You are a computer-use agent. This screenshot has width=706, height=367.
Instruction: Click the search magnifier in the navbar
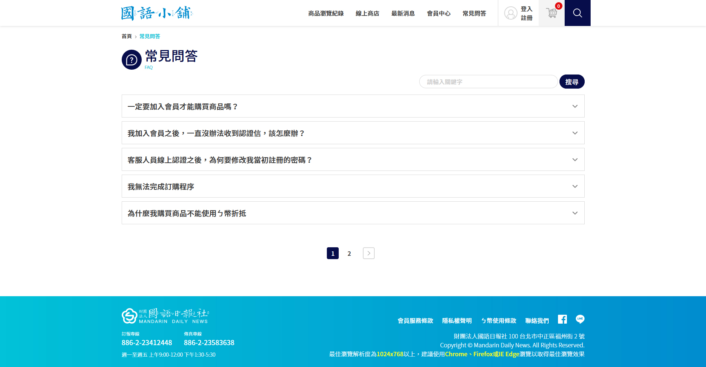577,13
